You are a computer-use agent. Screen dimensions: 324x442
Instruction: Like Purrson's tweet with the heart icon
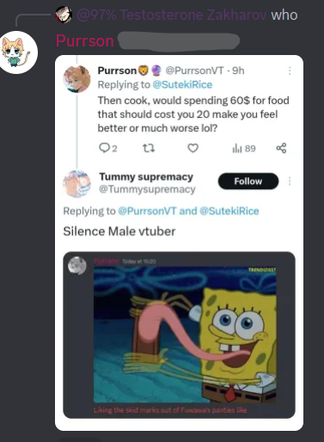click(193, 148)
